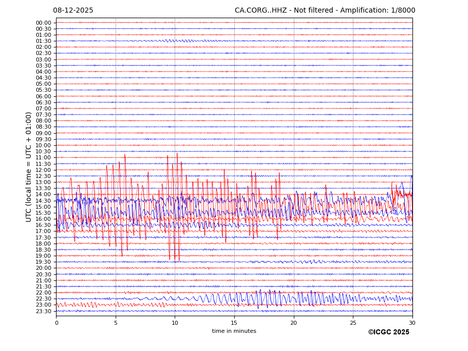Click the 22:30 time label
Image resolution: width=468 pixels, height=351 pixels.
coord(43,299)
